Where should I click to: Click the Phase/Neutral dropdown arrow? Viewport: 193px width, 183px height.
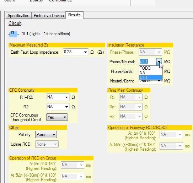pyautogui.click(x=159, y=62)
